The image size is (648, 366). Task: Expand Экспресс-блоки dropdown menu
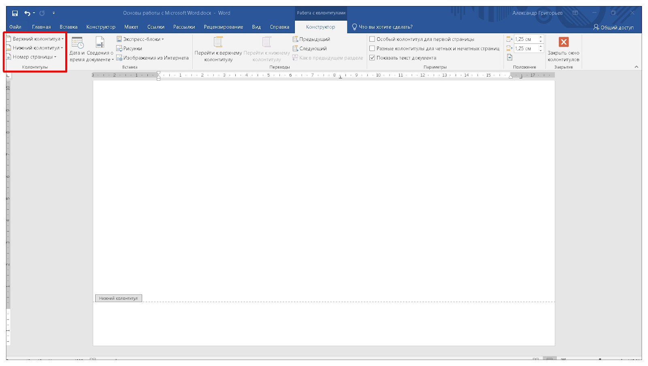[x=141, y=39]
